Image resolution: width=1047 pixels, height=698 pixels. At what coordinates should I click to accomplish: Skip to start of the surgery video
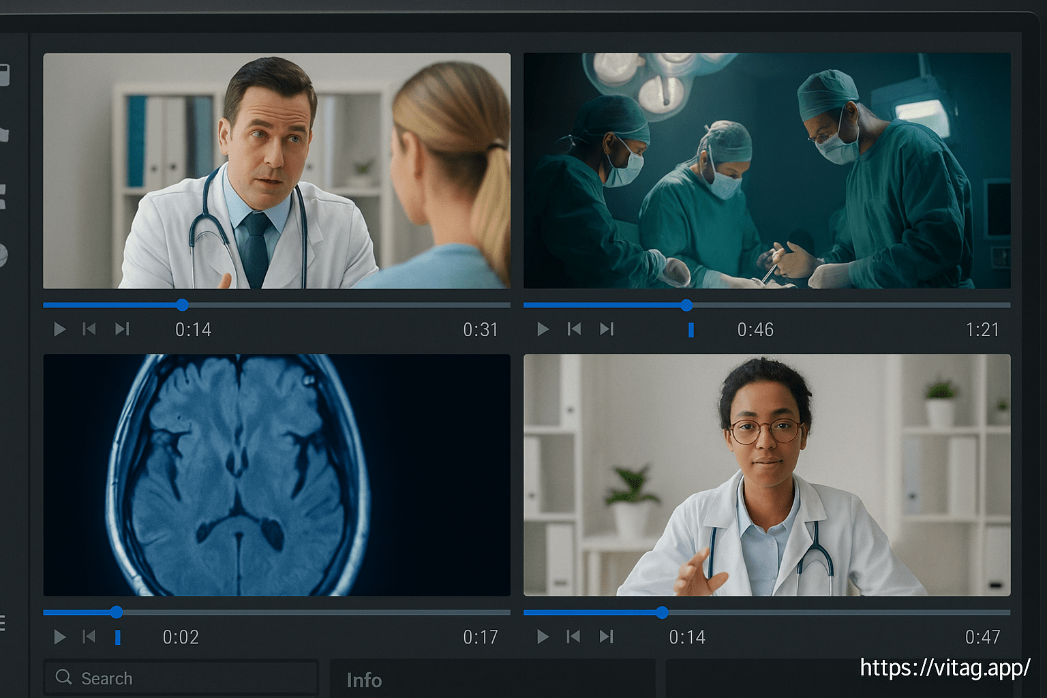[574, 329]
